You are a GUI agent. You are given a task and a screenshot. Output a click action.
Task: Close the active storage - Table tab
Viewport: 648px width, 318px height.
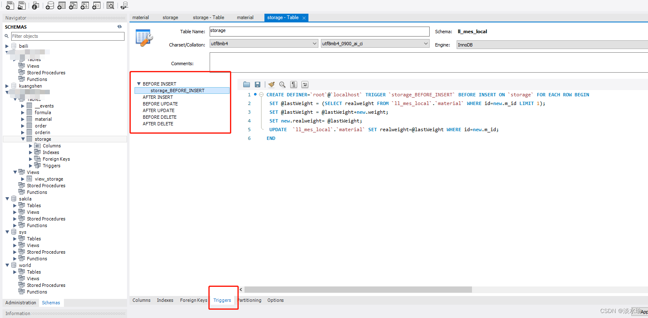[x=304, y=18]
